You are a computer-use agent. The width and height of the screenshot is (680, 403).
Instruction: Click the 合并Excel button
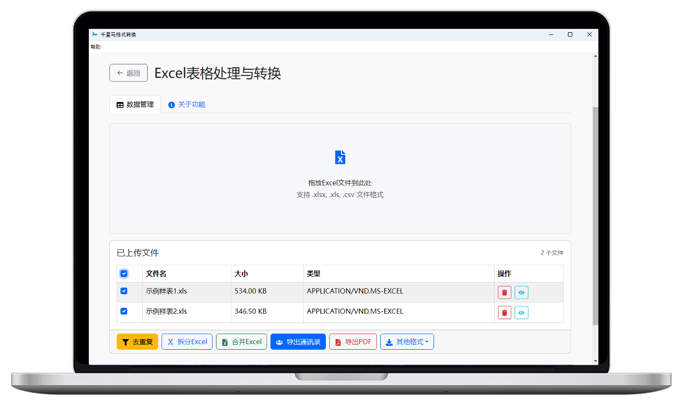click(241, 342)
